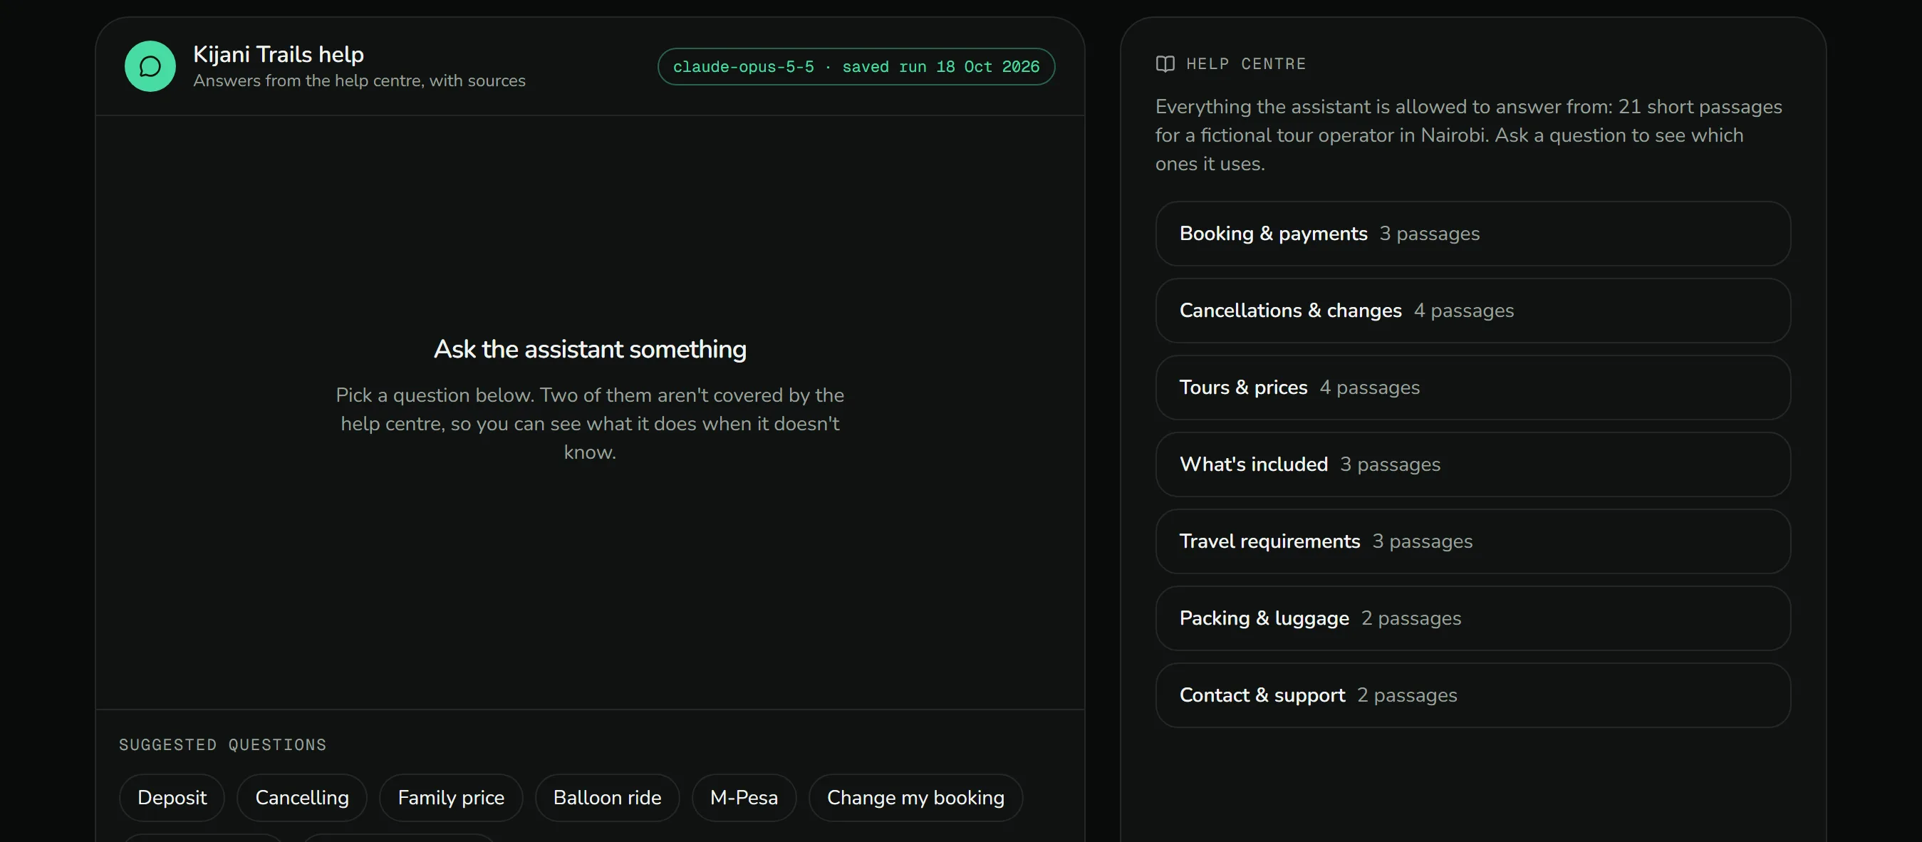This screenshot has width=1922, height=842.
Task: Pick the M-Pesa suggested question
Action: [x=744, y=797]
